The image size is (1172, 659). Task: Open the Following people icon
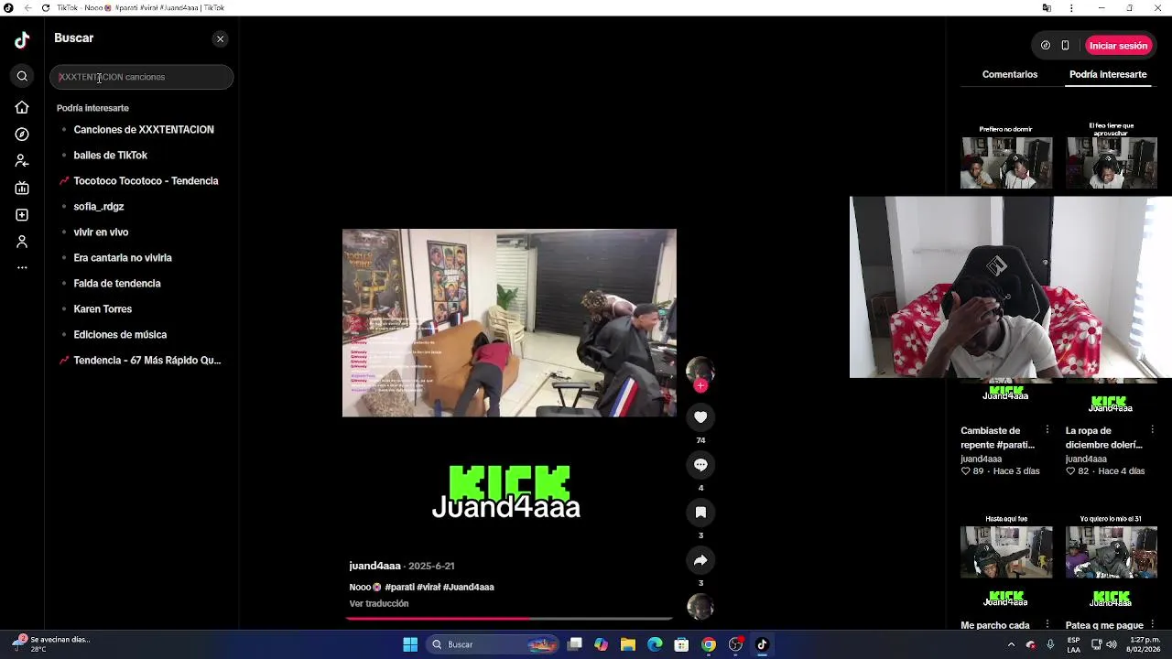(22, 161)
